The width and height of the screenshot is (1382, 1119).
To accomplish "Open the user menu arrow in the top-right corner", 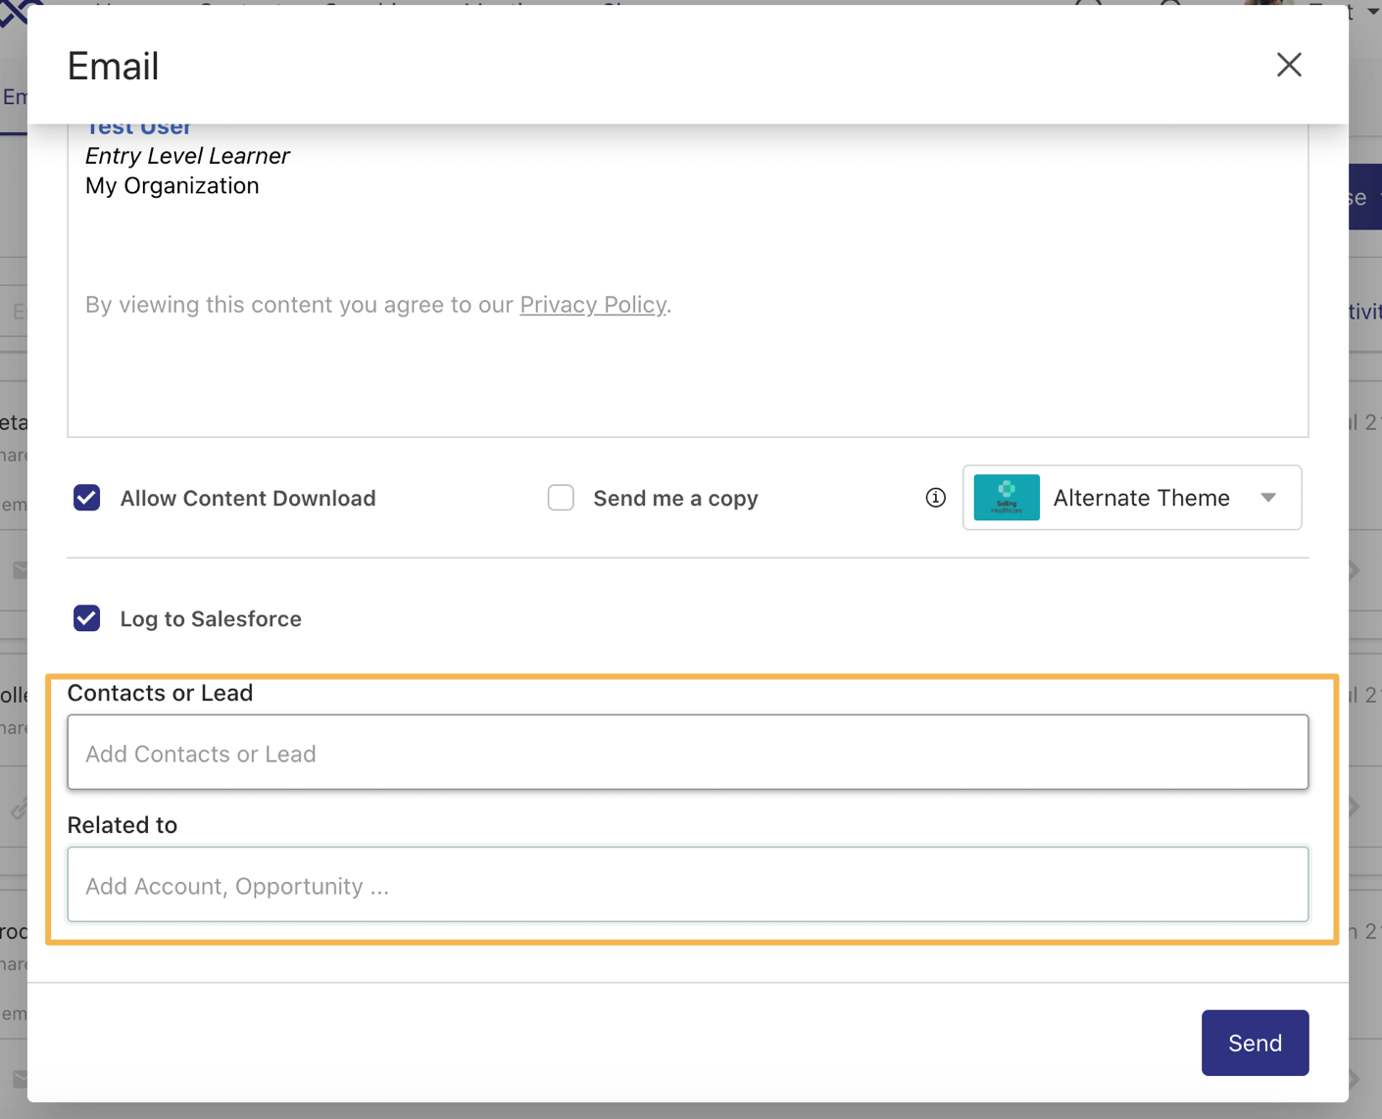I will coord(1372,12).
